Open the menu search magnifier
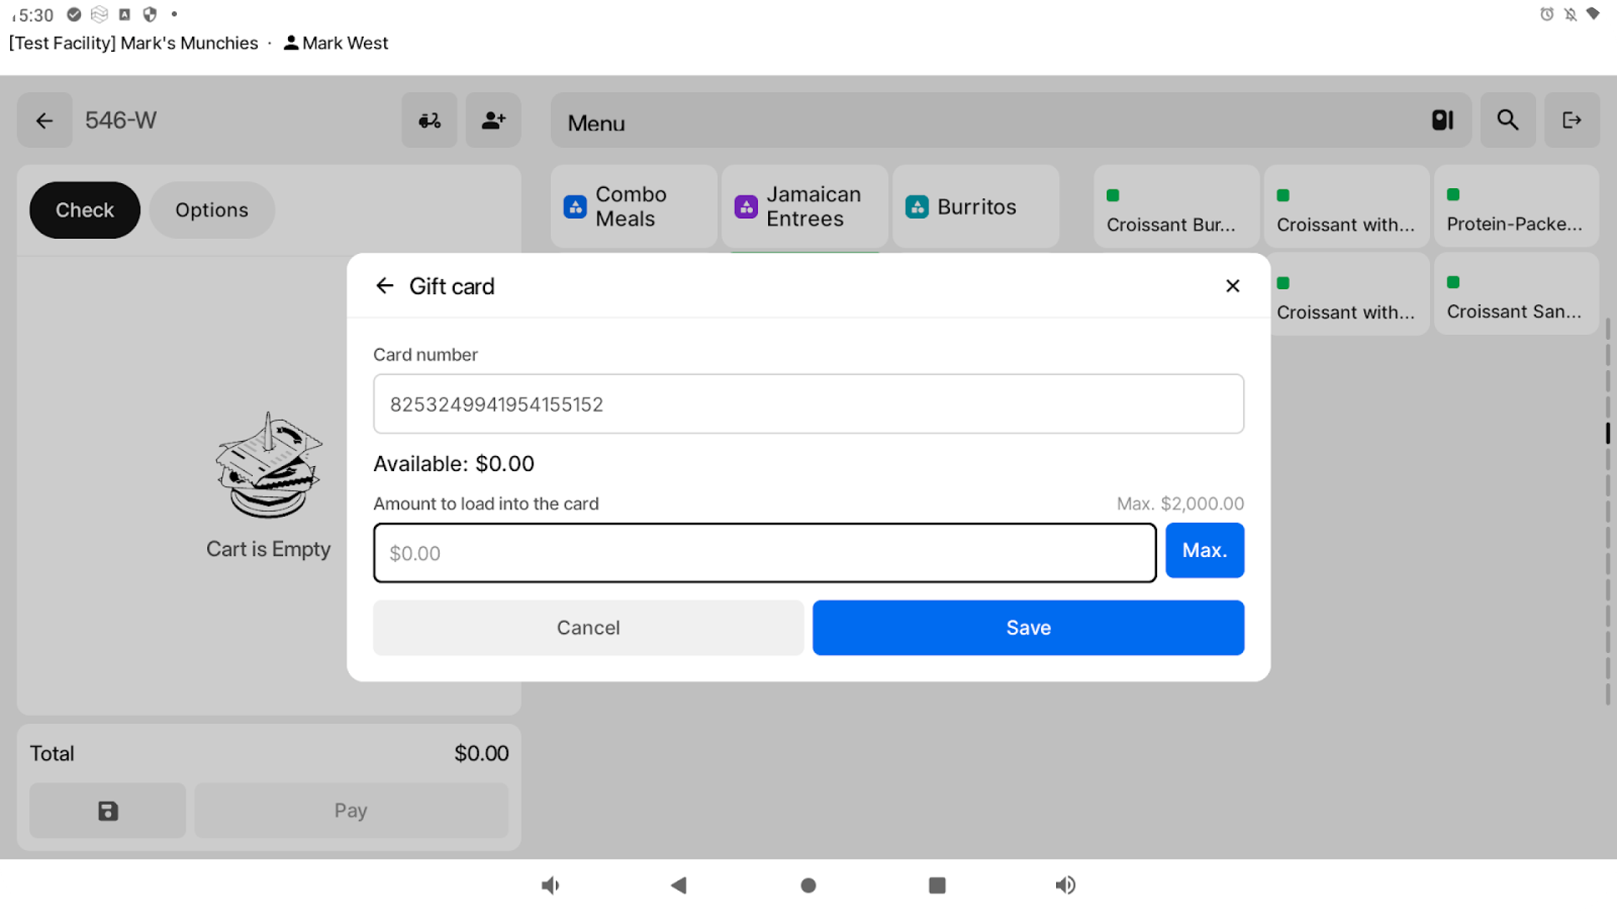 [1508, 120]
